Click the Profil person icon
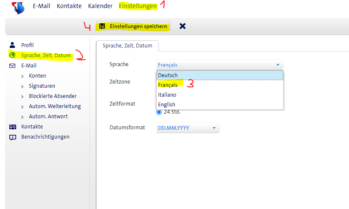Image resolution: width=349 pixels, height=209 pixels. click(12, 45)
